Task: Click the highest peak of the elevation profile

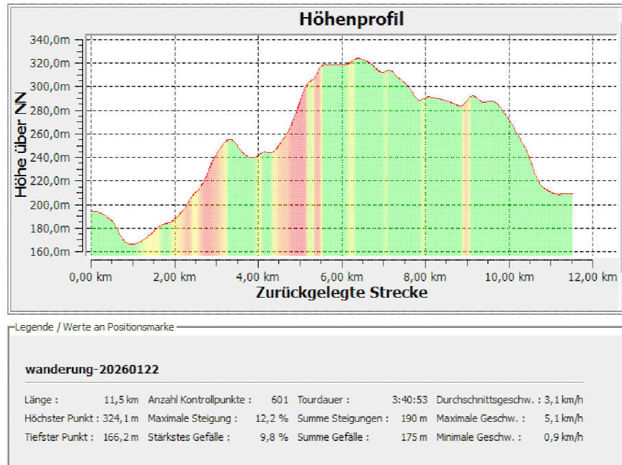Action: point(358,60)
